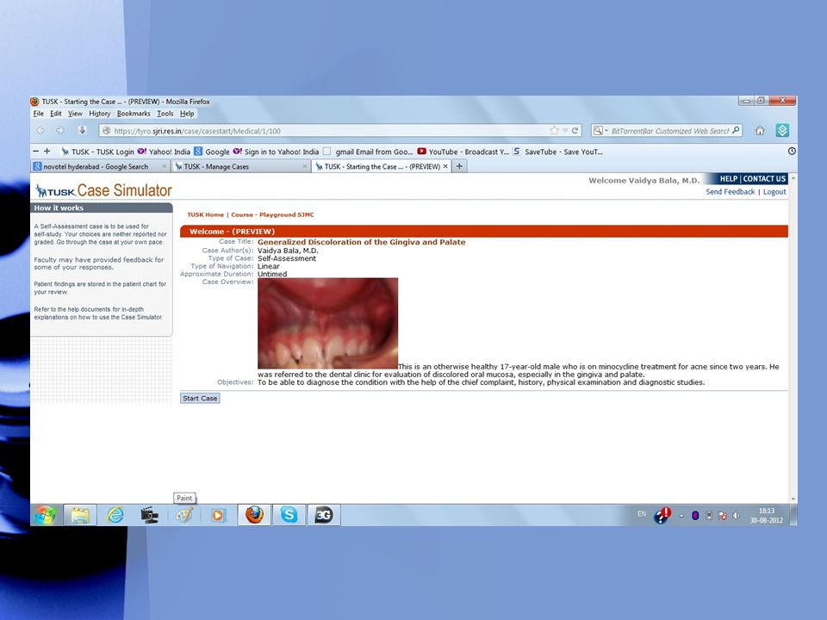Open the Yahoo! India bookmark
The width and height of the screenshot is (827, 620).
164,152
